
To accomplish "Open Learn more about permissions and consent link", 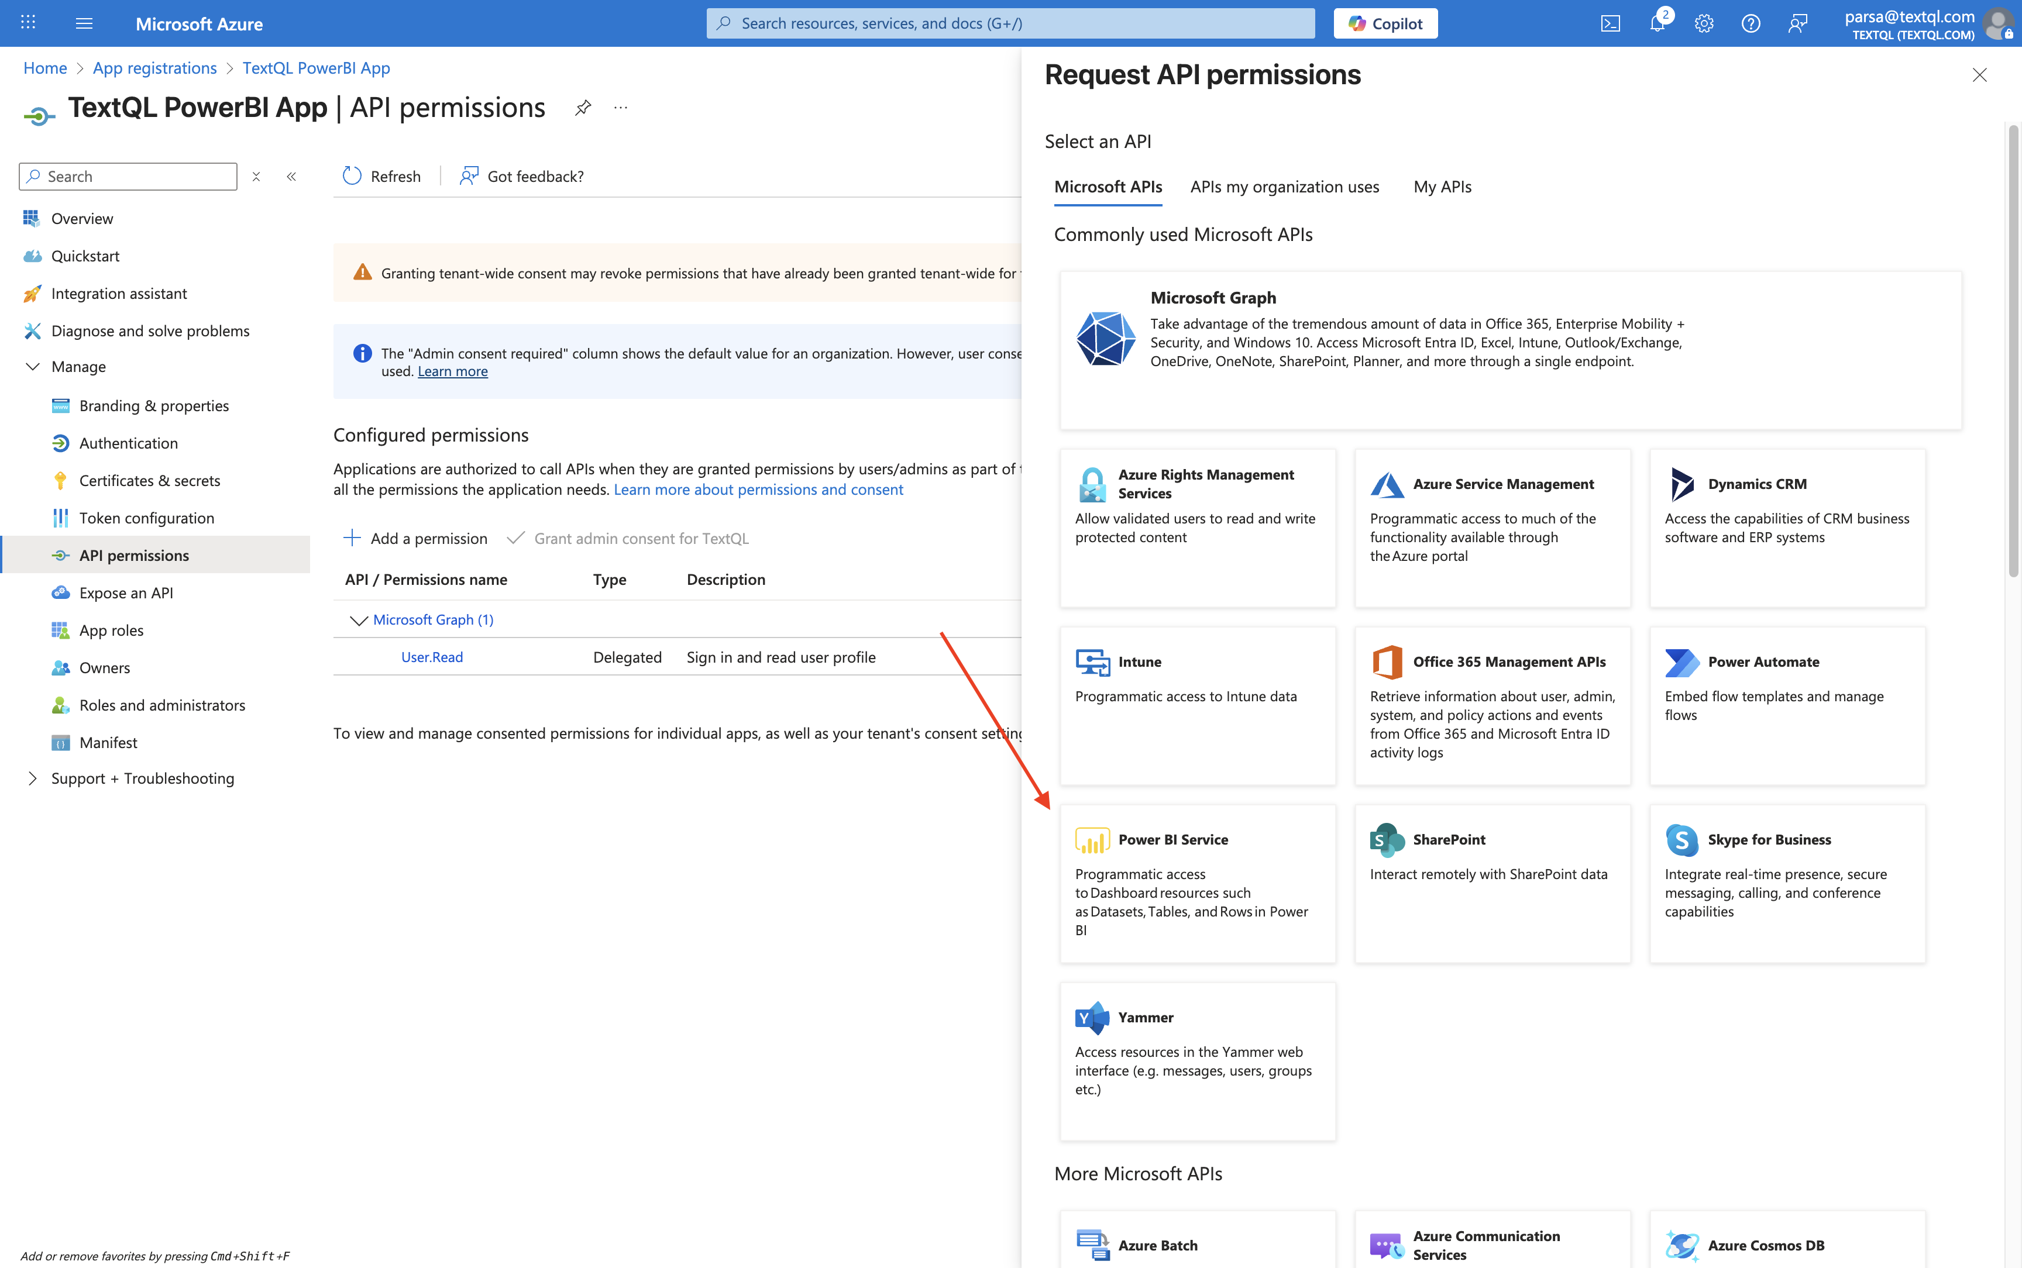I will (x=758, y=490).
